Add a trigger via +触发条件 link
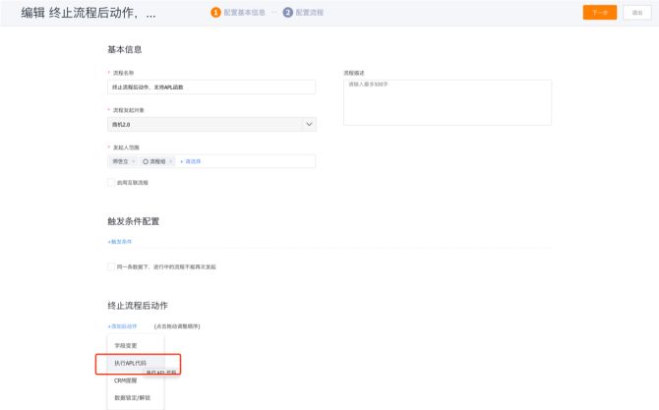Image resolution: width=659 pixels, height=410 pixels. click(119, 241)
